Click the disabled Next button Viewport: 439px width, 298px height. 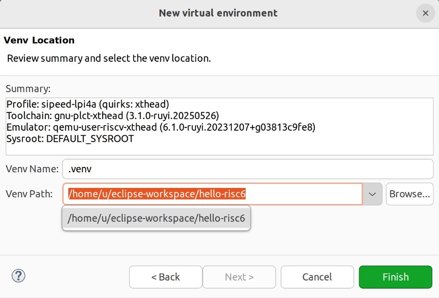tap(239, 277)
